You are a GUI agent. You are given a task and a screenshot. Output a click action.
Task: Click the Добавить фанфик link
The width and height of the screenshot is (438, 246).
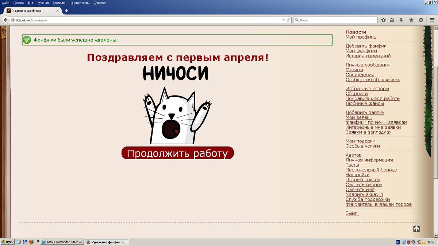pos(366,46)
